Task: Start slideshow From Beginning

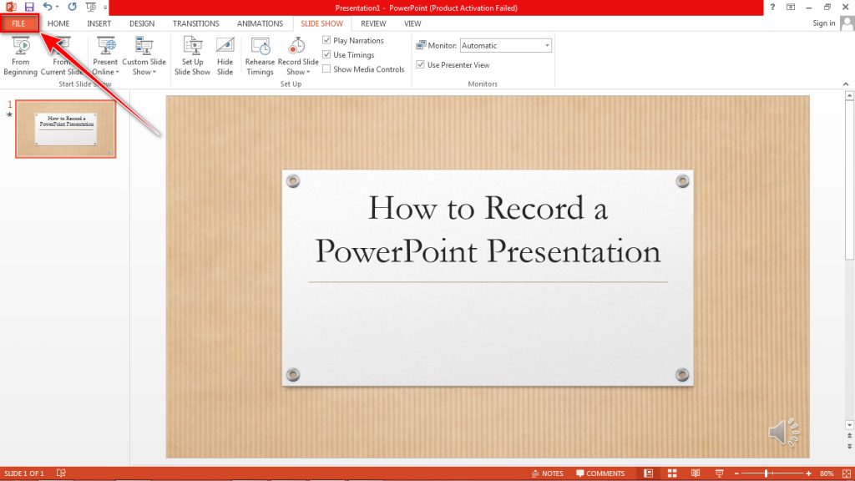Action: pos(21,54)
